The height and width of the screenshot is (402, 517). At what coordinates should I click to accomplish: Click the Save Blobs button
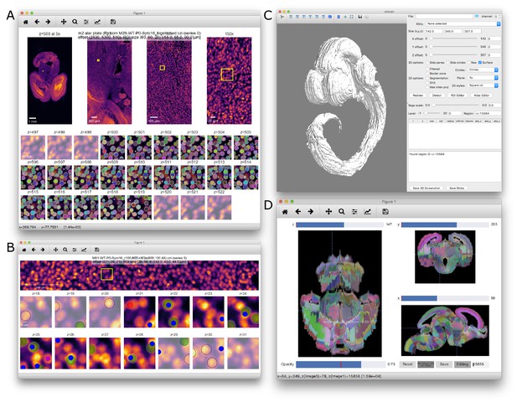tap(457, 188)
